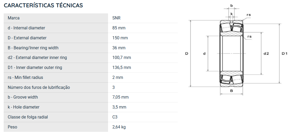
Task: Select the C3 radial clearance value
Action: [115, 117]
